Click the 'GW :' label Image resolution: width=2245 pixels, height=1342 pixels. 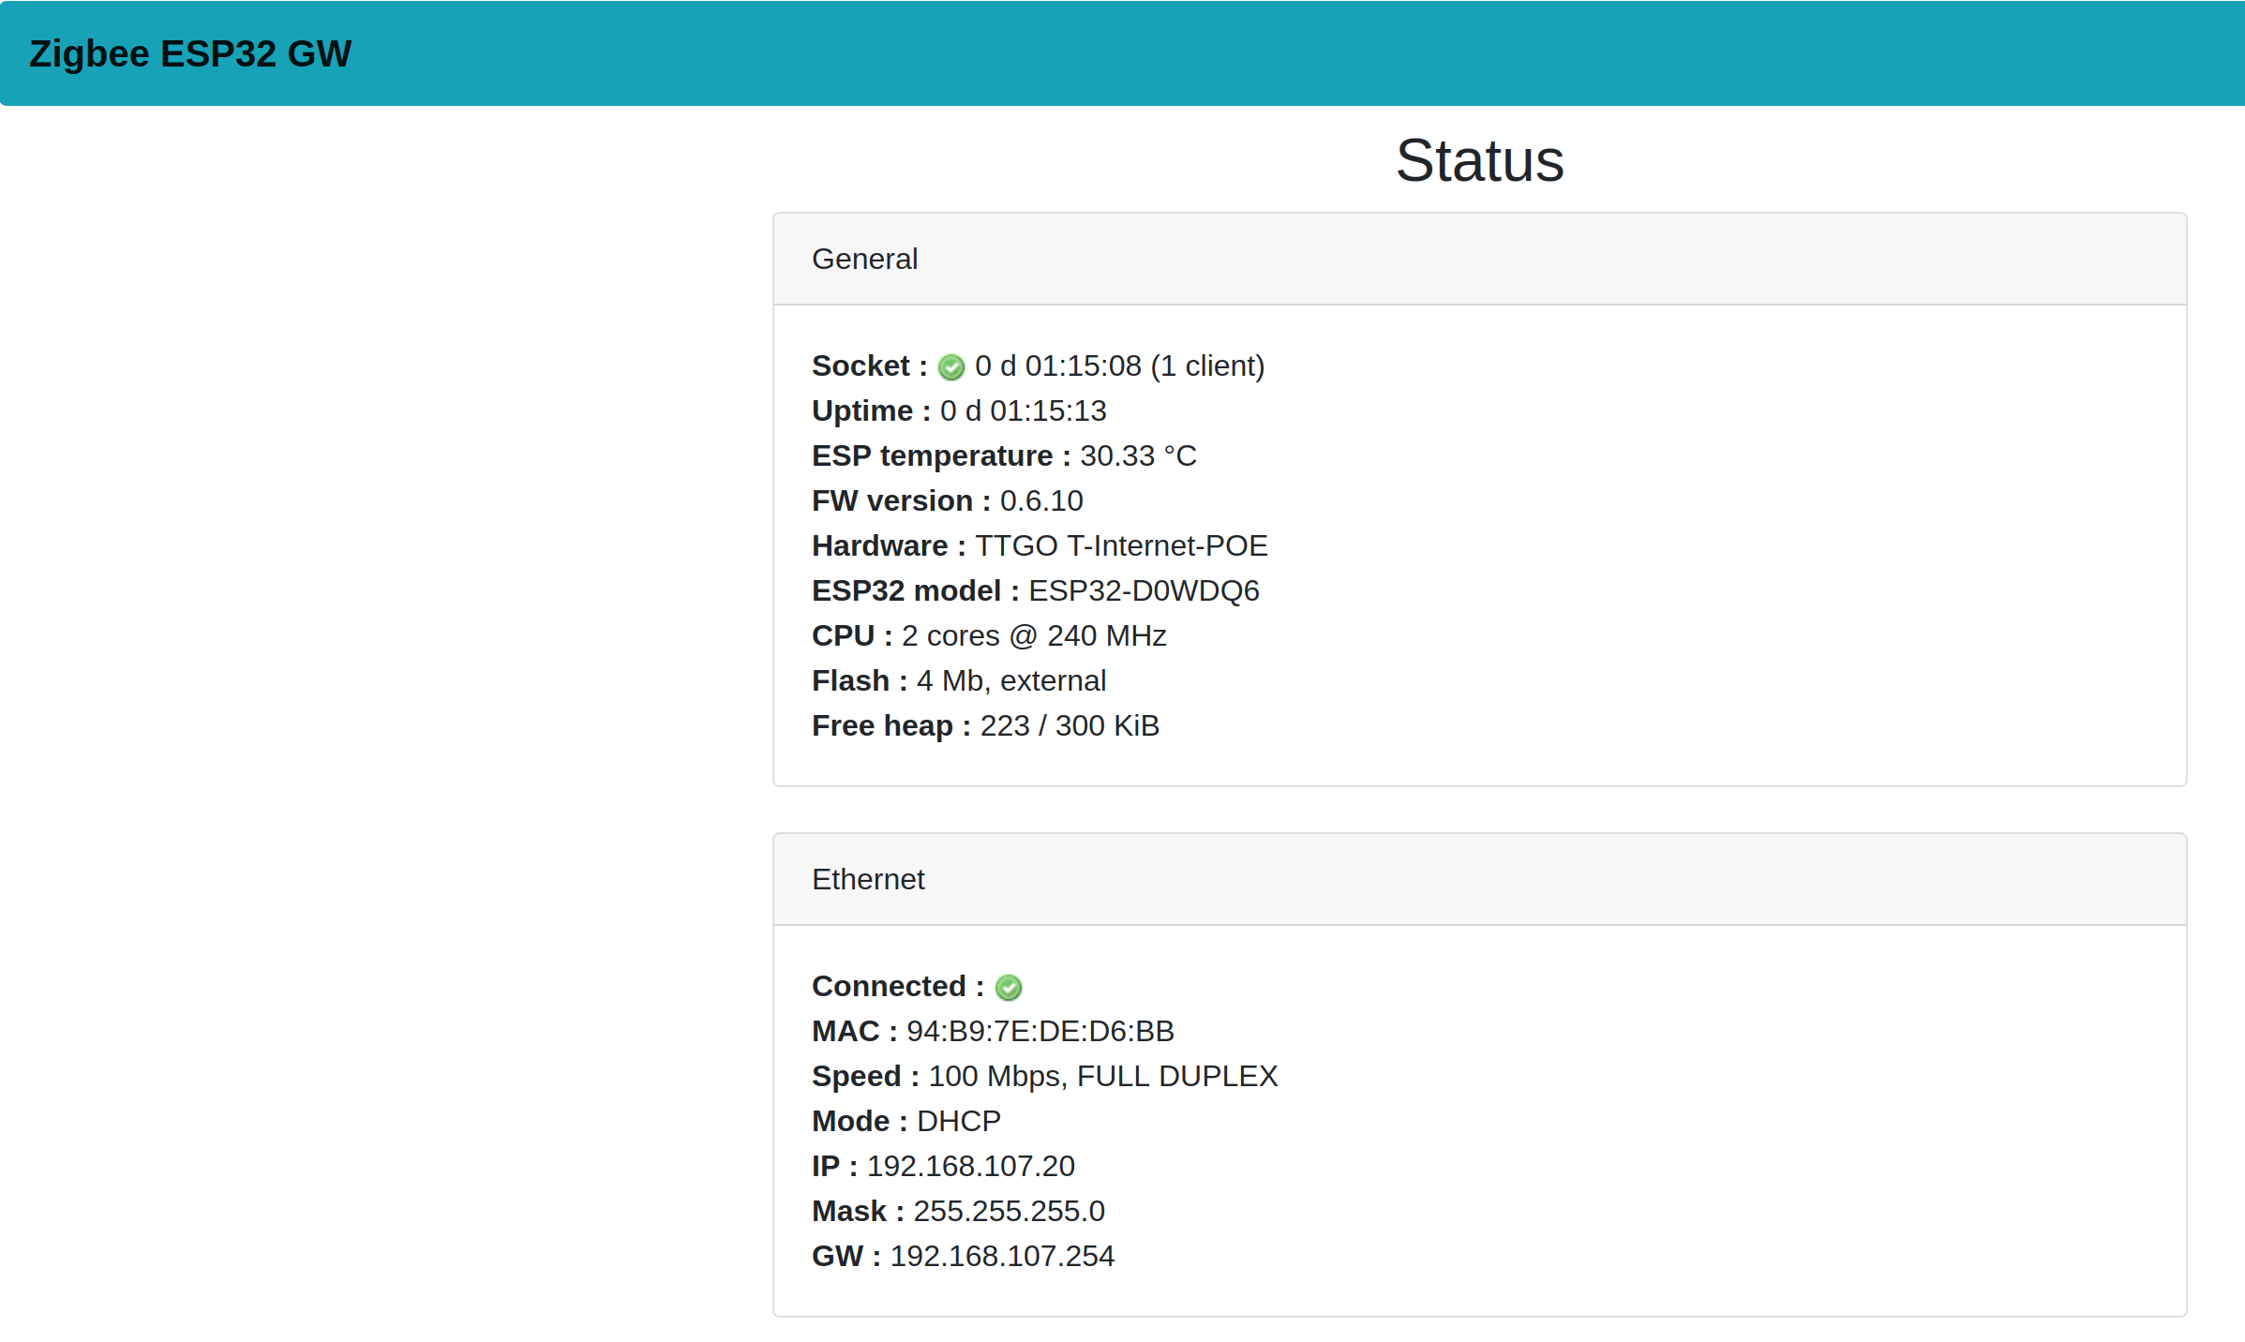(846, 1256)
